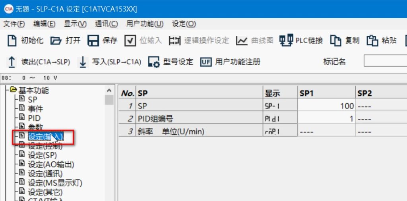Screen dimensions: 407x201
Task: Open the 用户功能(U) menu
Action: tap(145, 24)
